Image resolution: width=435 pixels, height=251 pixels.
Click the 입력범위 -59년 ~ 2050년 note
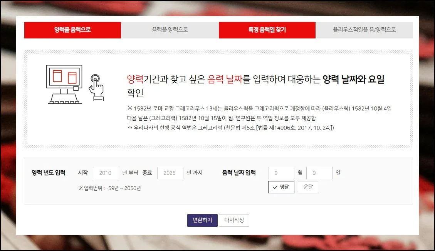tap(109, 188)
